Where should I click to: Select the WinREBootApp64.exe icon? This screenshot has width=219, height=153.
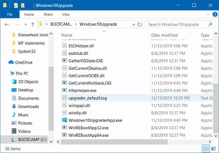tap(64, 135)
